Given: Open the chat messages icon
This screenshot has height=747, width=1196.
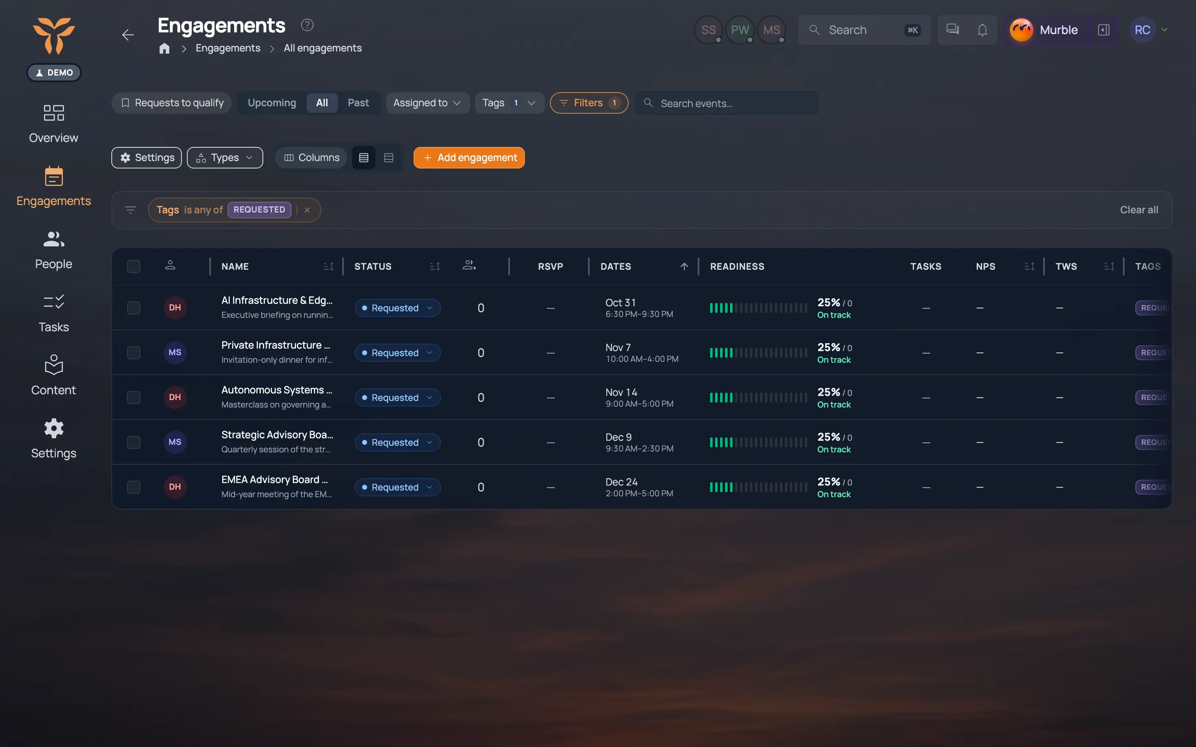Looking at the screenshot, I should (x=952, y=29).
